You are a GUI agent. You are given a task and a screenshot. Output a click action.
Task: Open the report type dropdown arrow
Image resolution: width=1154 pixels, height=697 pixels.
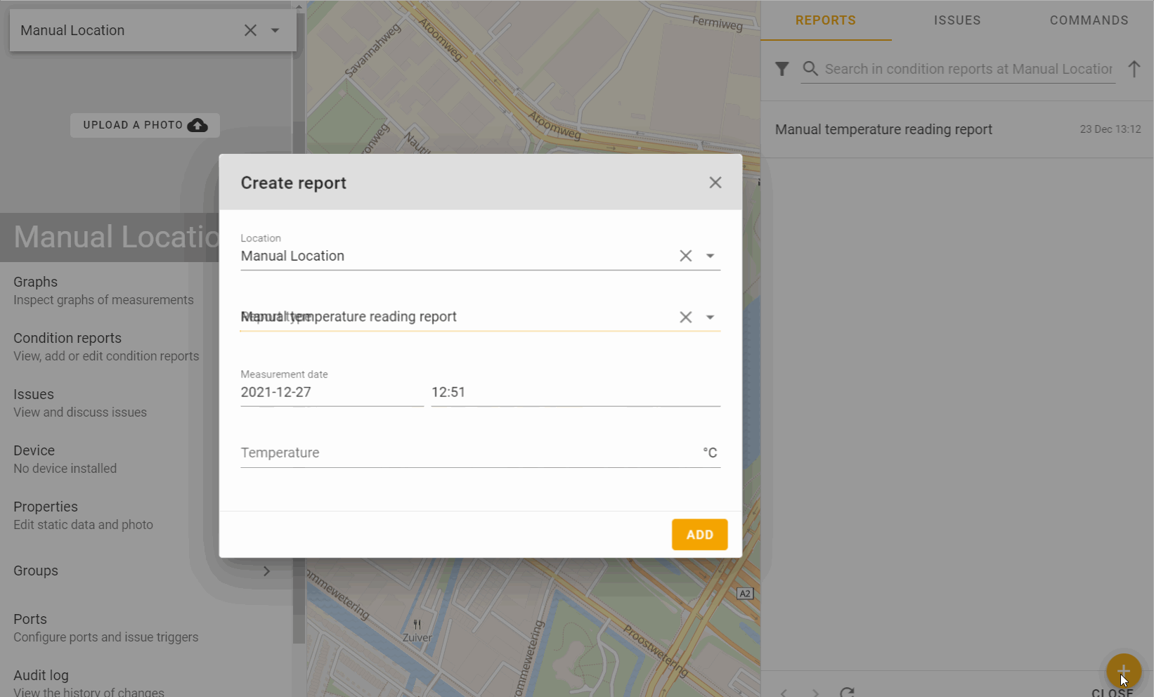tap(710, 318)
